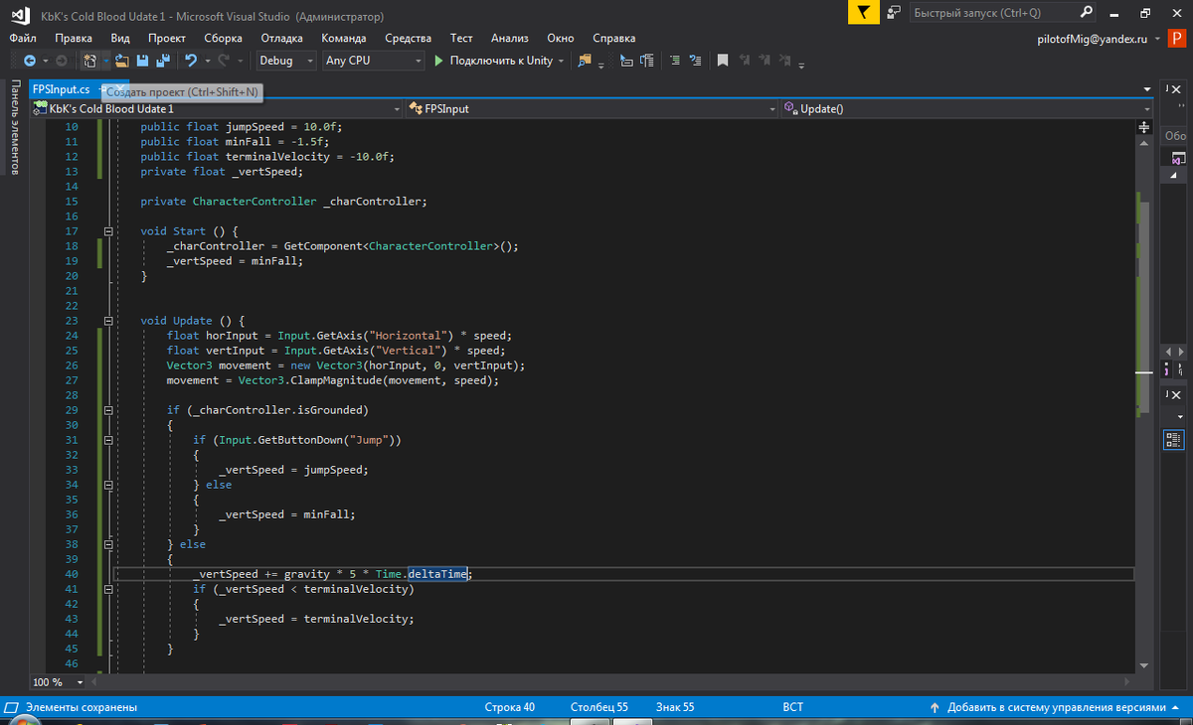The width and height of the screenshot is (1193, 725).
Task: Click the pilotofMig@yandex.ru account name
Action: [x=1092, y=38]
